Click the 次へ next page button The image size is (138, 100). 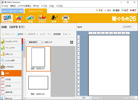[x=128, y=98]
